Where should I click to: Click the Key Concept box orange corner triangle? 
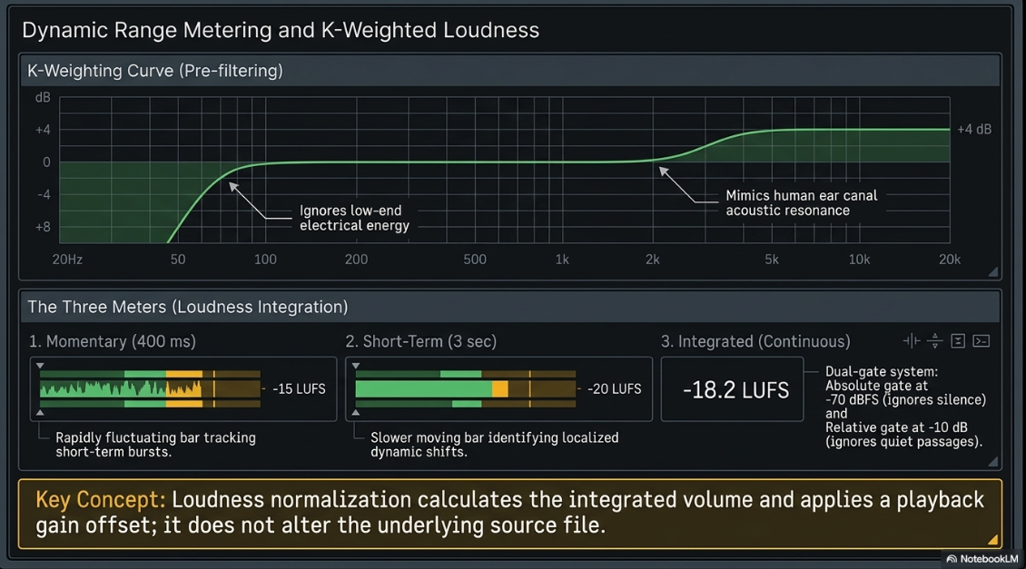[x=993, y=540]
